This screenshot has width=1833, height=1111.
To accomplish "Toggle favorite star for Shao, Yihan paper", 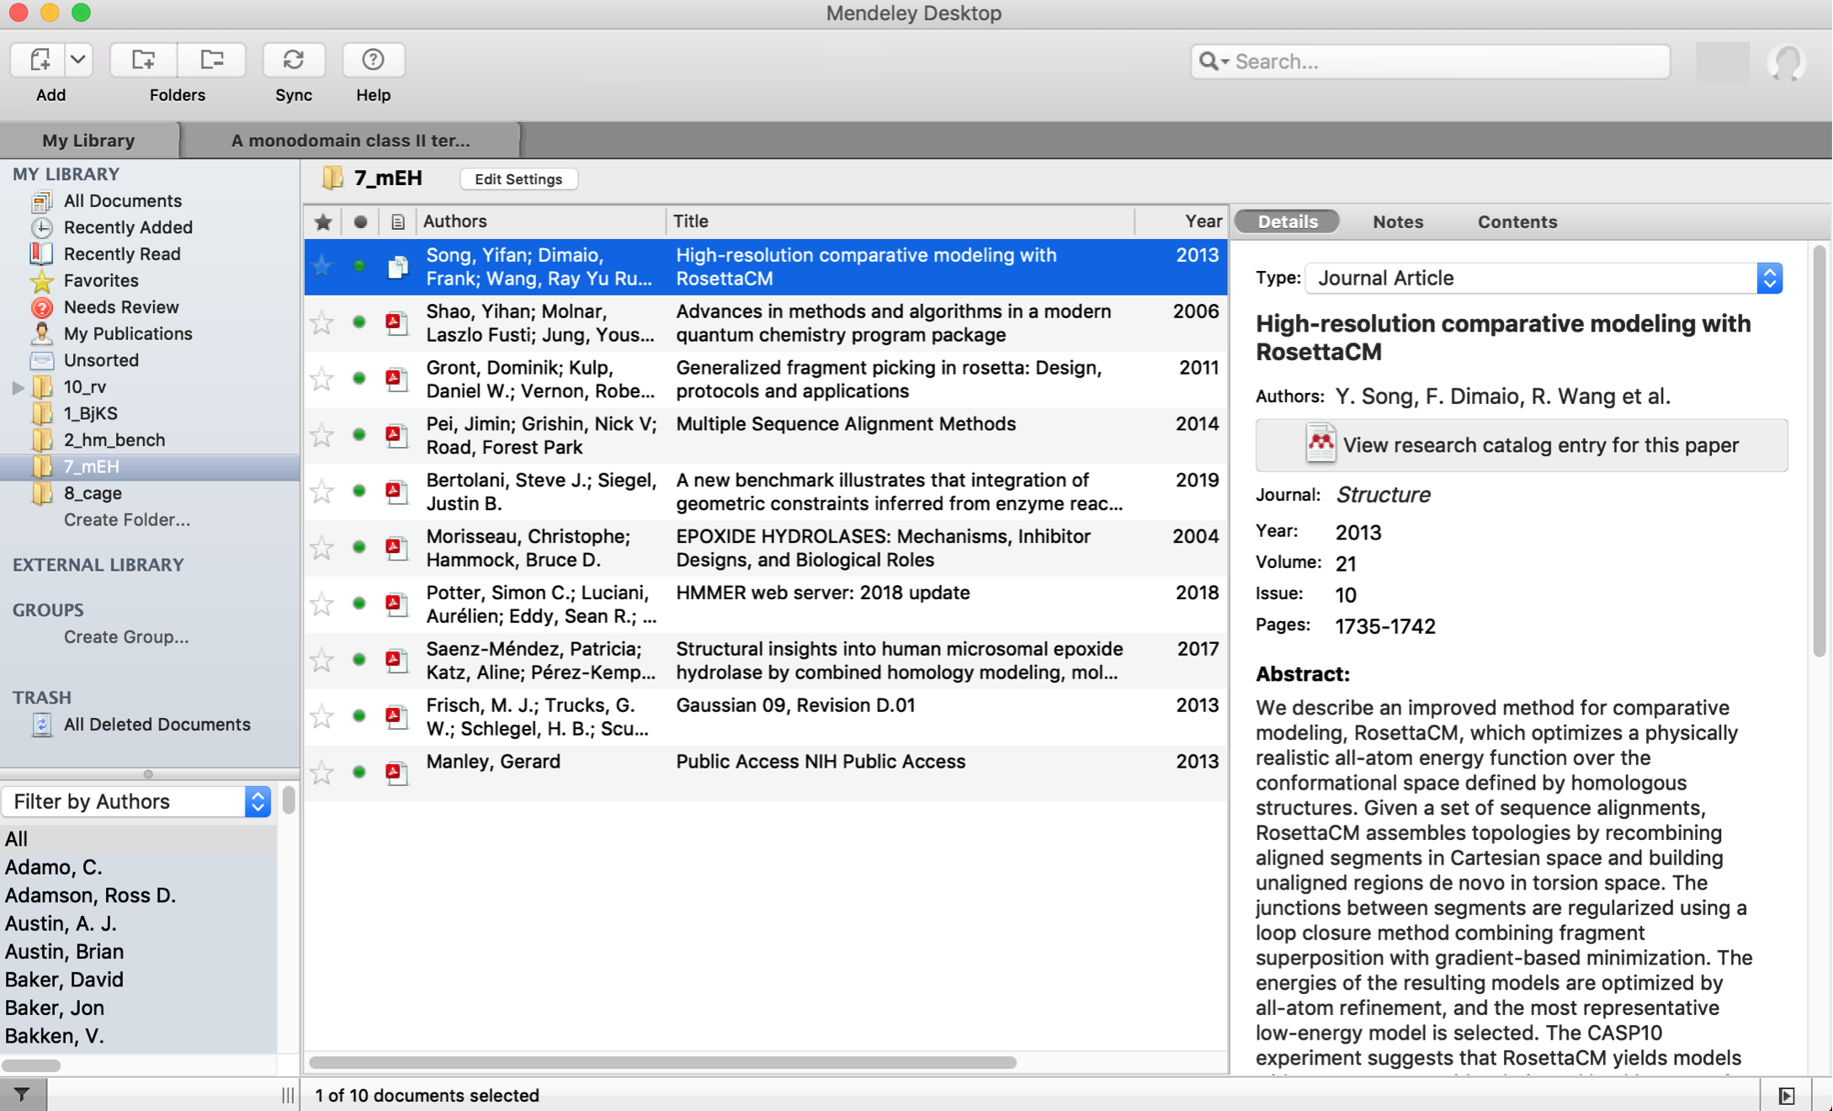I will [322, 323].
